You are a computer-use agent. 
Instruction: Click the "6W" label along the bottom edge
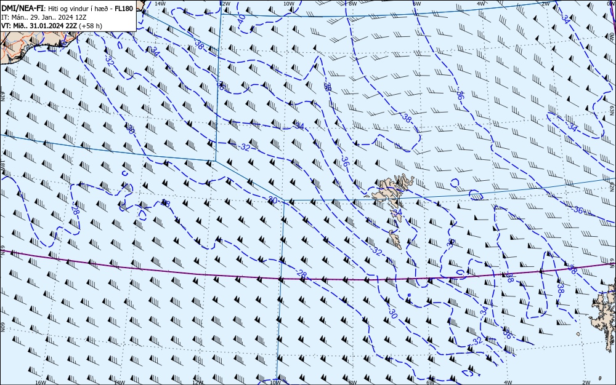[430, 383]
